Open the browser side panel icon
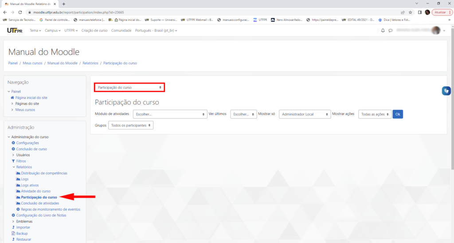 419,12
